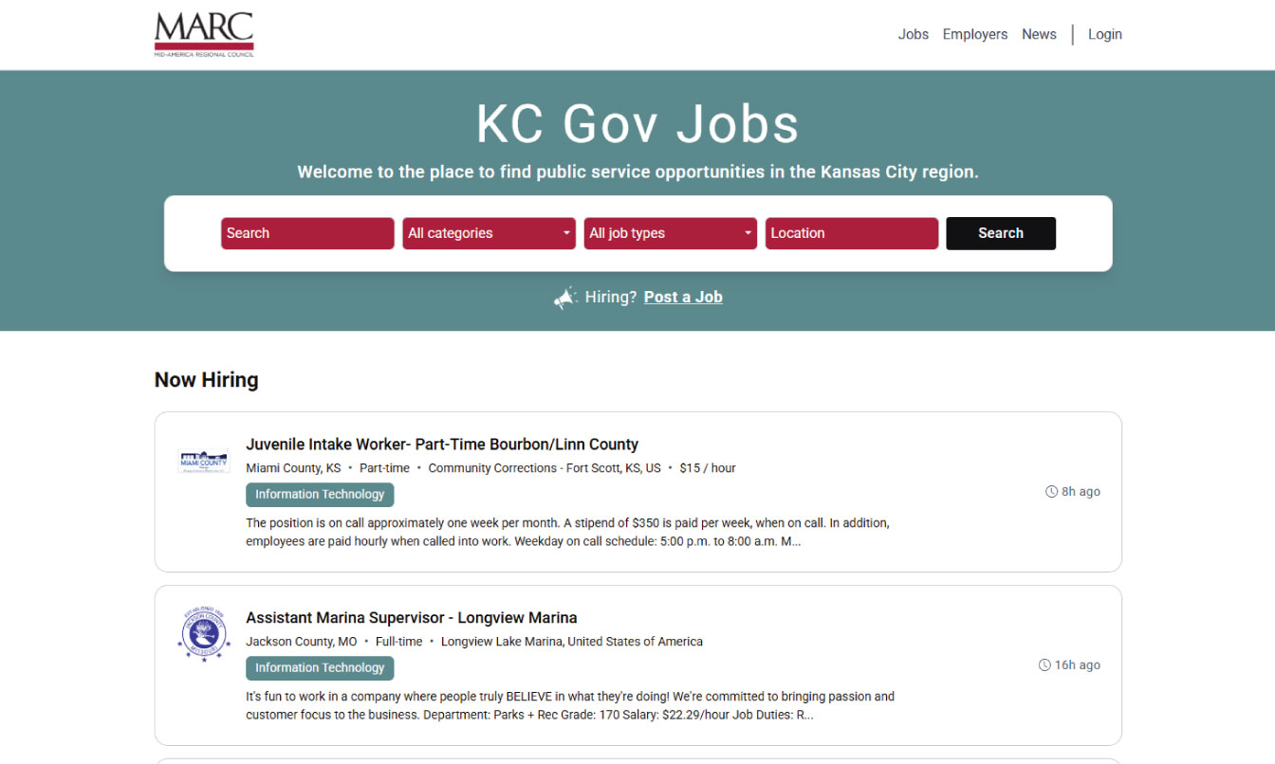Click the Search button
The image size is (1275, 764).
(1001, 232)
